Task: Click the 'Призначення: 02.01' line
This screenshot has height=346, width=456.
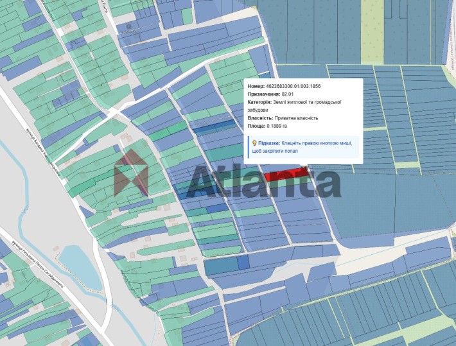Action: point(270,94)
